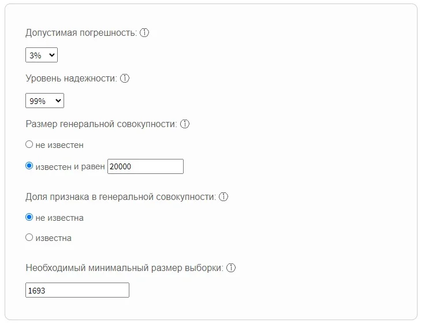
Task: Click the population size field containing 20000
Action: [x=145, y=166]
